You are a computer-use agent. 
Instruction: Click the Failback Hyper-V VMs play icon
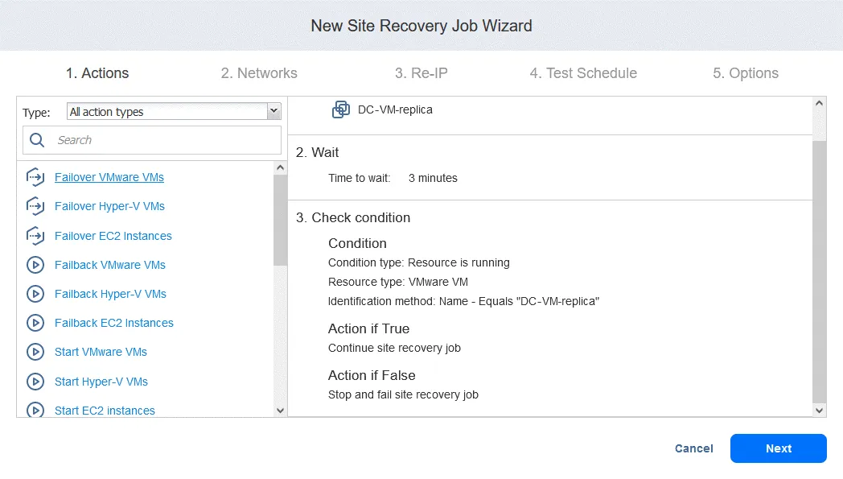tap(35, 294)
